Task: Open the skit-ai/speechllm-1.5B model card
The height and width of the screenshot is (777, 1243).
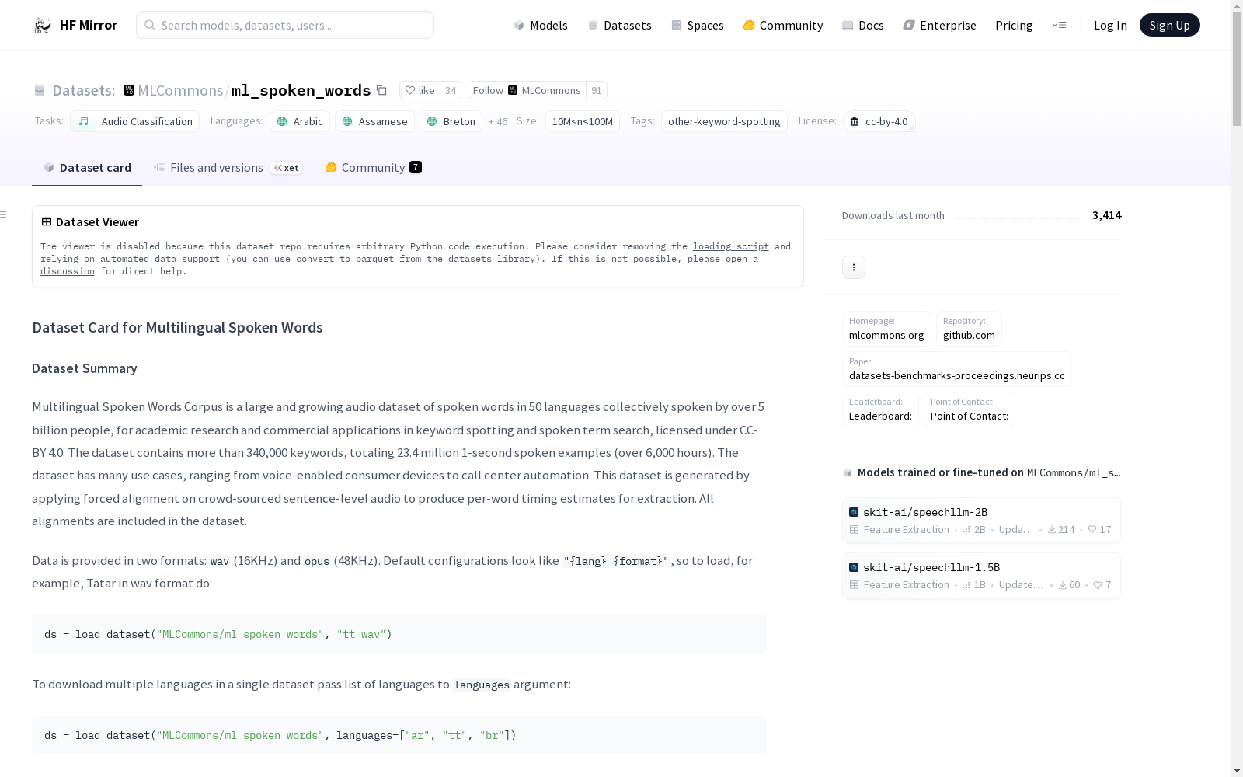Action: point(981,576)
